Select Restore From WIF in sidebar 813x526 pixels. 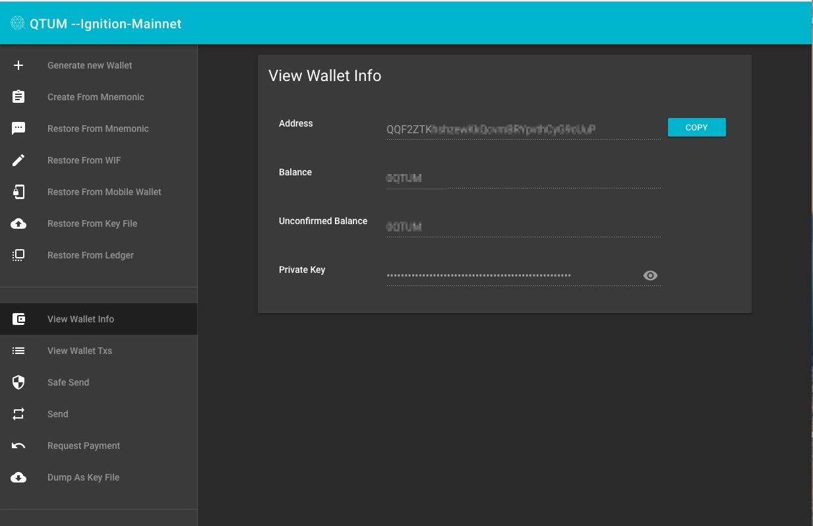tap(98, 160)
